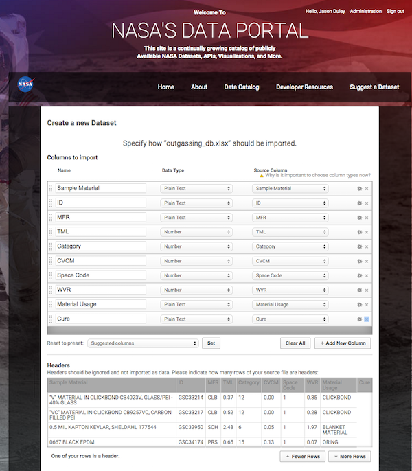Open settings gear for CVCM row
412x471 pixels.
pos(359,261)
